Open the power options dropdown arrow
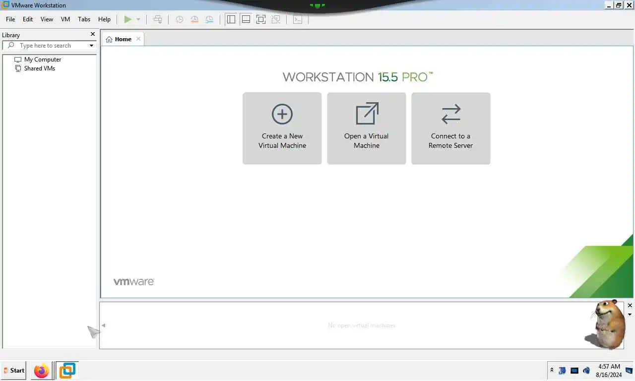The image size is (635, 381). tap(138, 19)
